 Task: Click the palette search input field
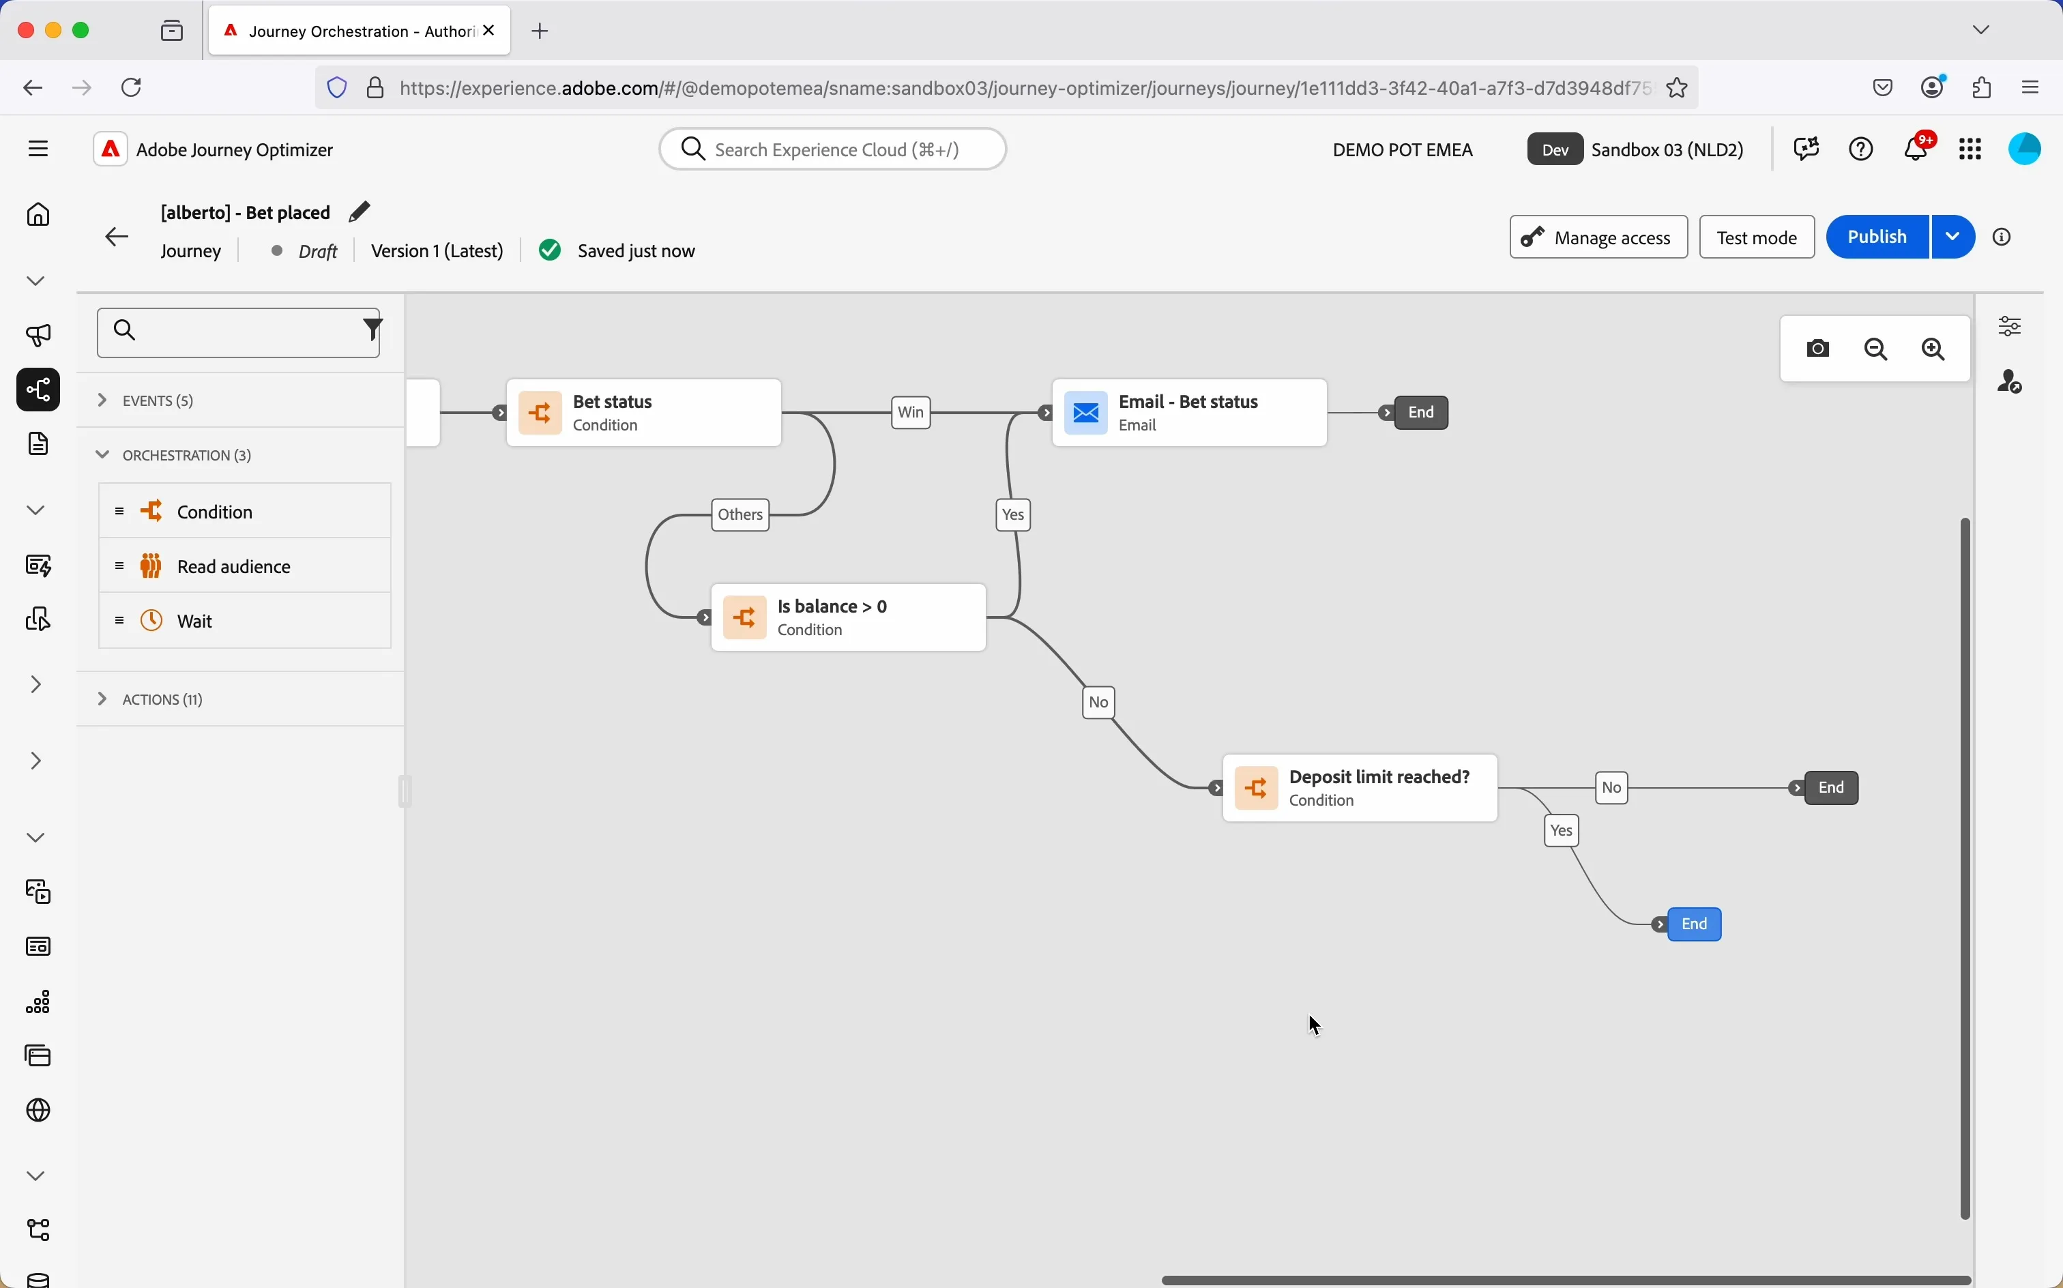point(239,332)
